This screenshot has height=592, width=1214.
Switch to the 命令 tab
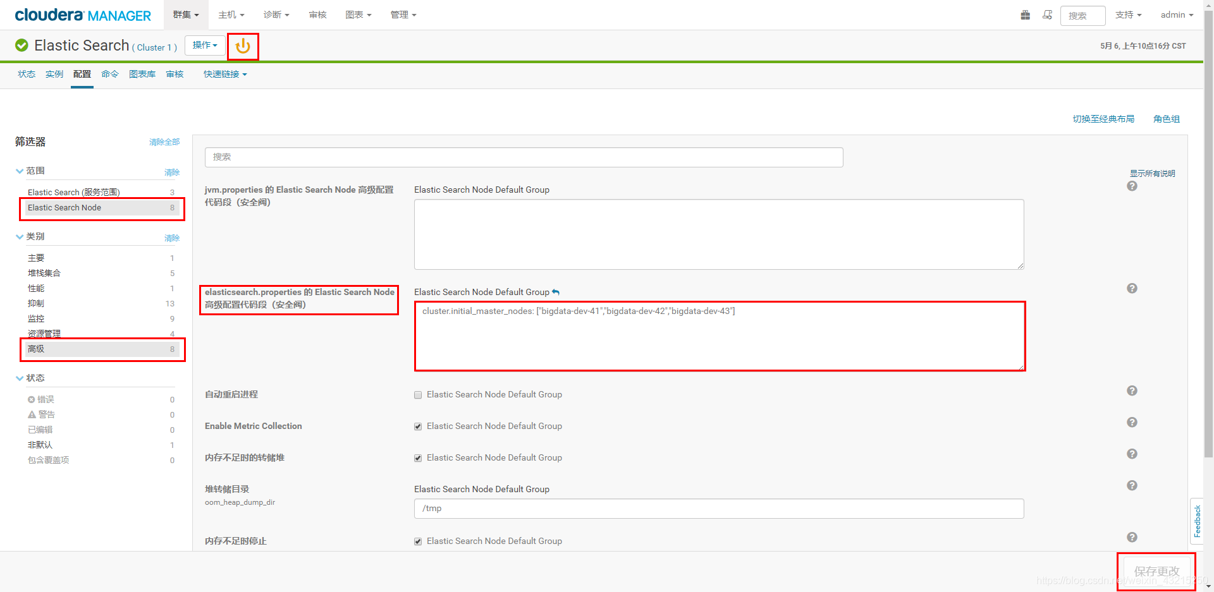[110, 74]
